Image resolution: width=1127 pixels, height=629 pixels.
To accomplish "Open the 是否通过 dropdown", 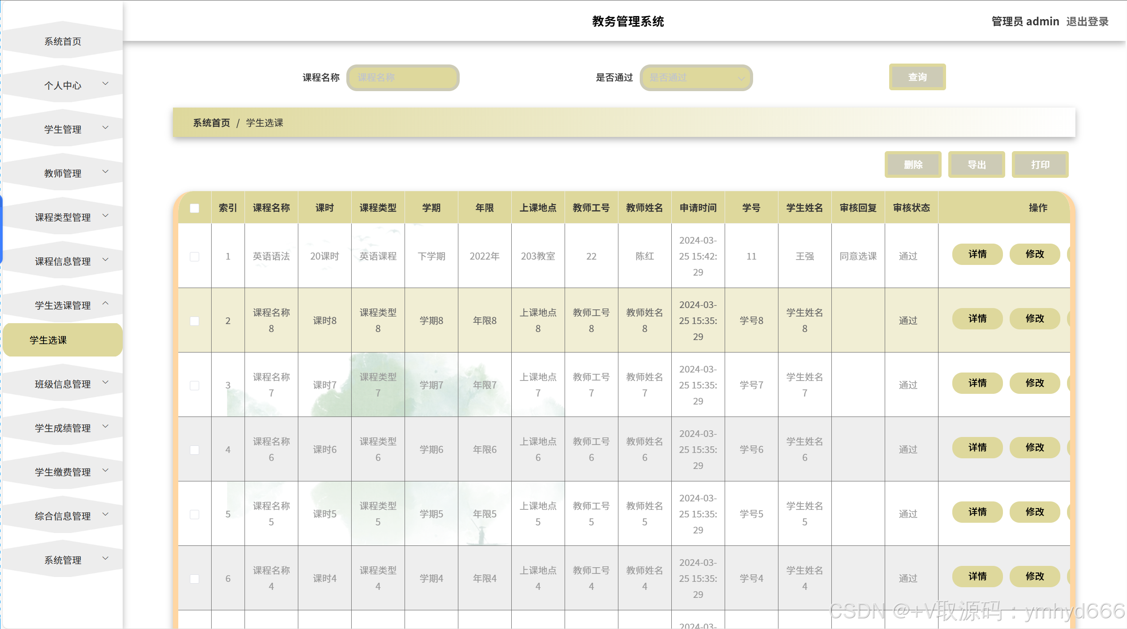I will point(696,78).
